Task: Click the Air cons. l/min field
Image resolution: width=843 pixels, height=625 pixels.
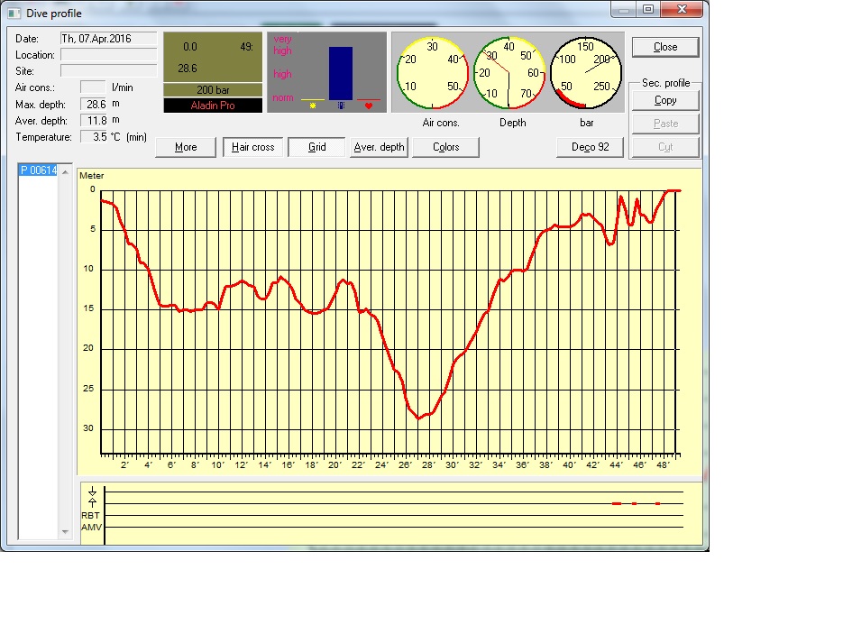Action: [x=93, y=87]
